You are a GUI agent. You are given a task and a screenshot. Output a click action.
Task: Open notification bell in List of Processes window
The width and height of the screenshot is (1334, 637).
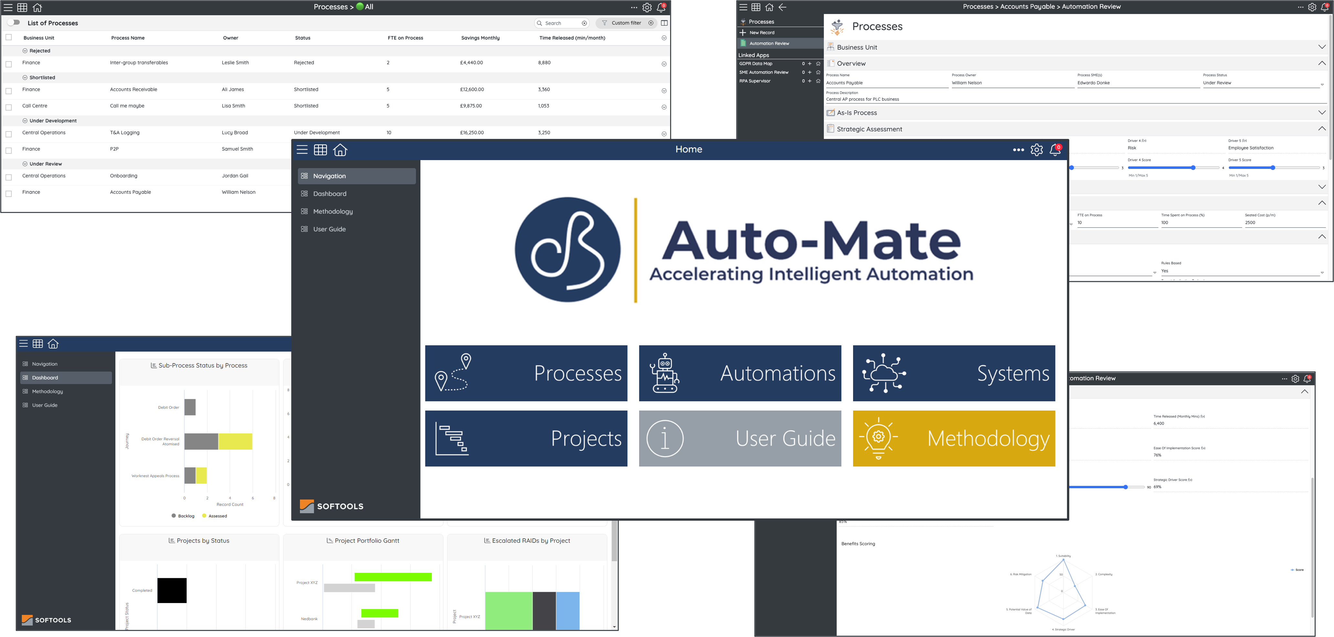[661, 7]
